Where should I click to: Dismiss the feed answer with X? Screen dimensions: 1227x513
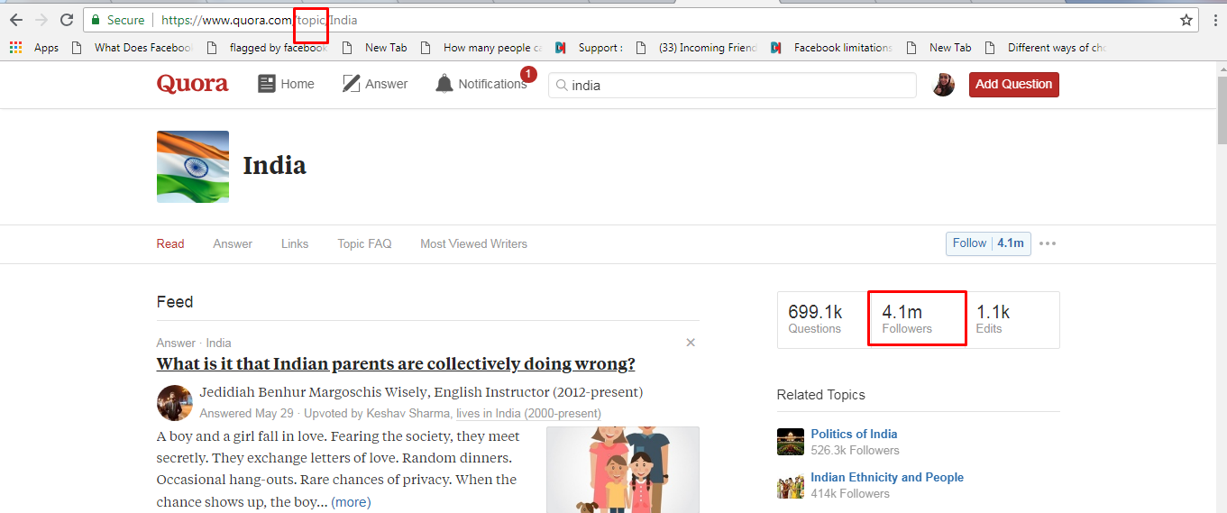[x=691, y=343]
